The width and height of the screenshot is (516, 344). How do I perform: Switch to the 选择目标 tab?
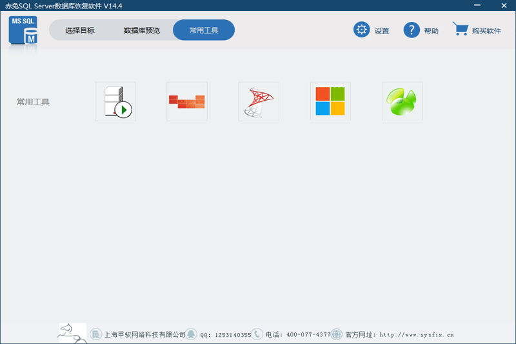[80, 30]
